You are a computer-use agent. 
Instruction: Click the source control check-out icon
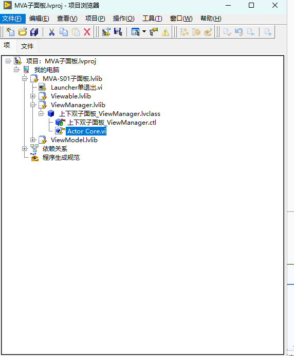tap(251, 32)
